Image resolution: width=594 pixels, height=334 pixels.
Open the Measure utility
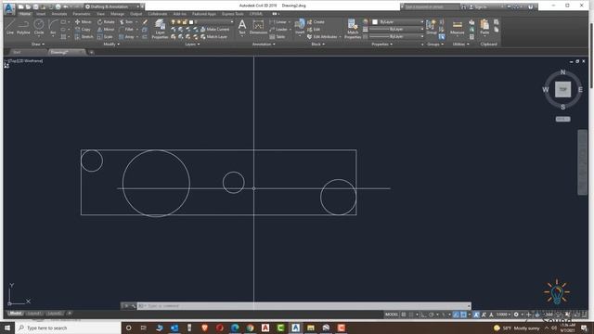coord(458,27)
